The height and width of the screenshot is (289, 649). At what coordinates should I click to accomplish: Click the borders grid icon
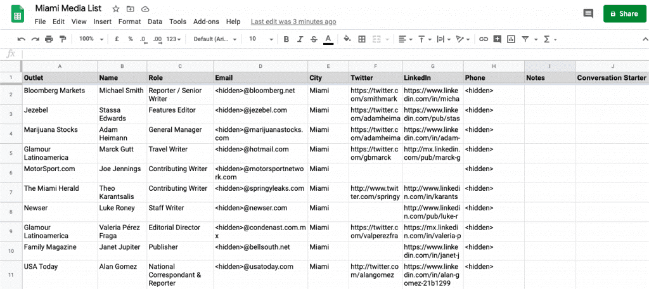362,39
